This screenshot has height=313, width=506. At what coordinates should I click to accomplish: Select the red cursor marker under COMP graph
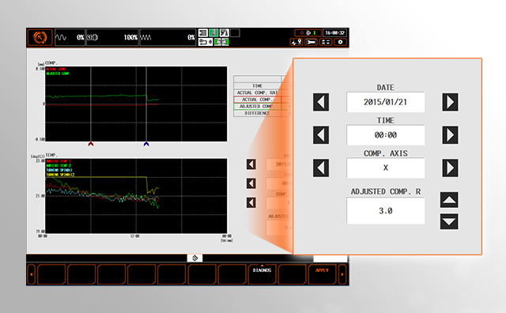coord(91,144)
